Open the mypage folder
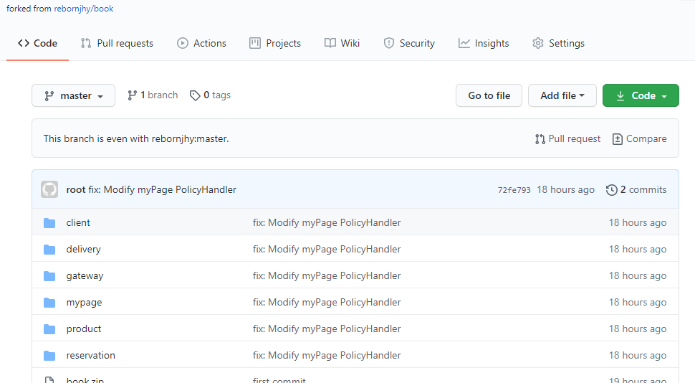Screen dimensions: 695x383 point(85,302)
